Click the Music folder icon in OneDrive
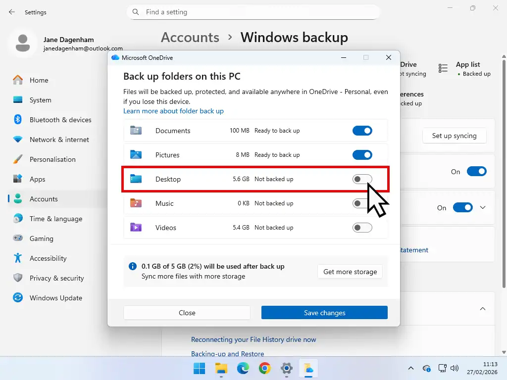Image resolution: width=507 pixels, height=380 pixels. click(136, 203)
